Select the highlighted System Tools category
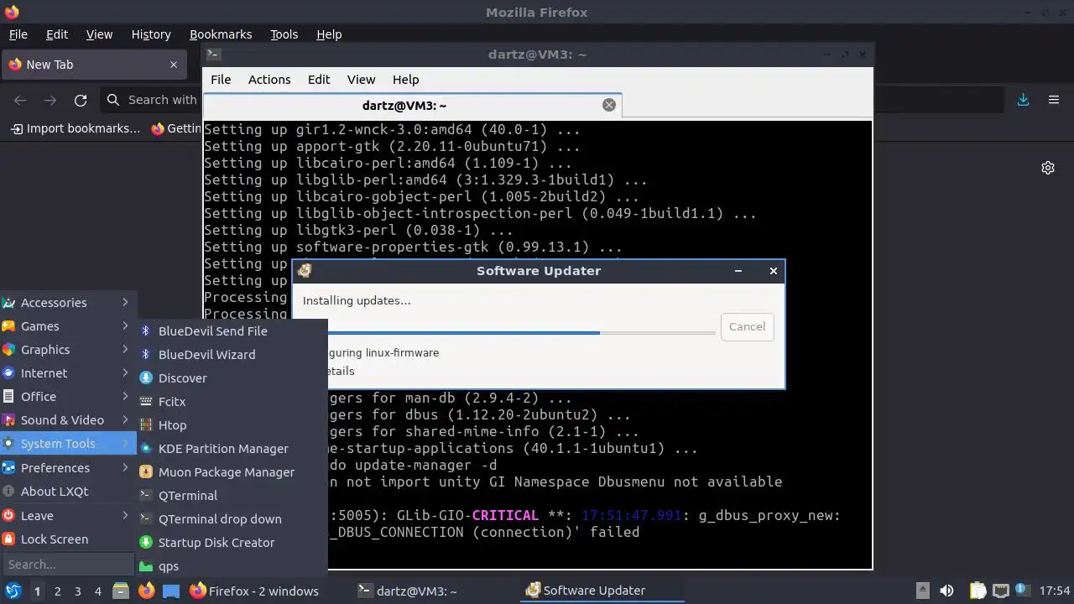The width and height of the screenshot is (1074, 604). click(x=69, y=444)
